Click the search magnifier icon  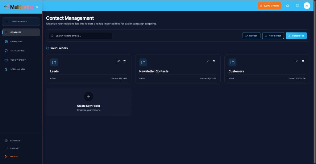(x=52, y=36)
